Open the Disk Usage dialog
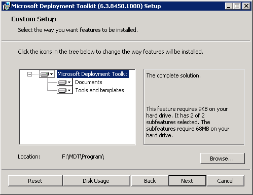253x195 pixels. pyautogui.click(x=96, y=181)
